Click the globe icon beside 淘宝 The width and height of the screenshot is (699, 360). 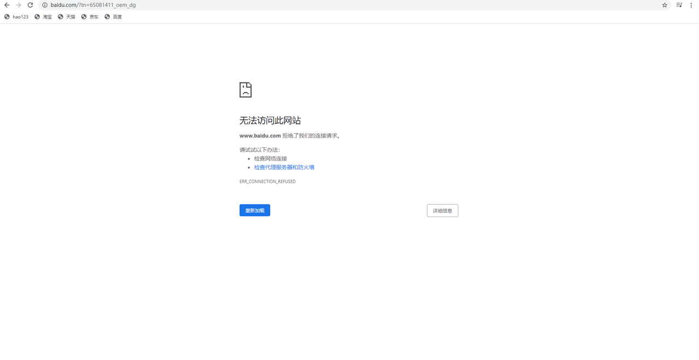tap(37, 17)
